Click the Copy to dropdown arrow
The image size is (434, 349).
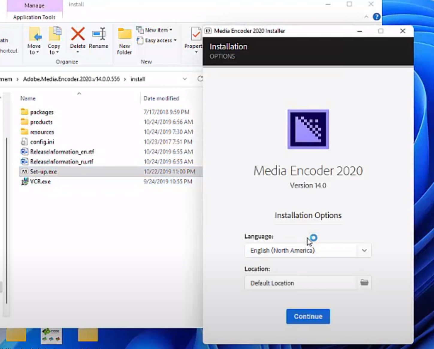pyautogui.click(x=57, y=52)
